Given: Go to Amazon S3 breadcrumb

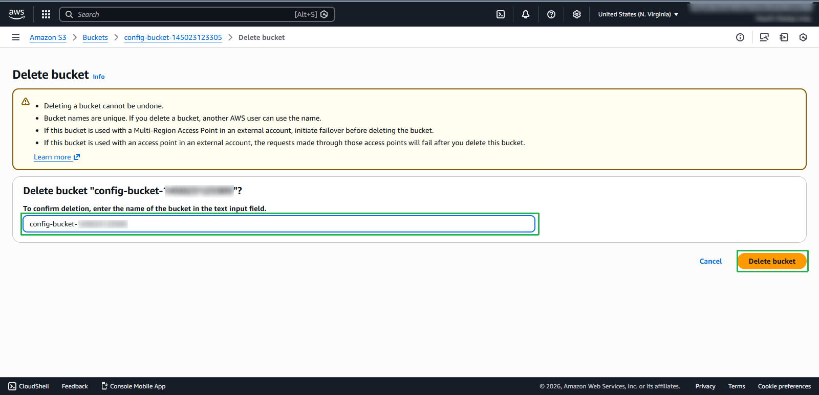Looking at the screenshot, I should [48, 37].
